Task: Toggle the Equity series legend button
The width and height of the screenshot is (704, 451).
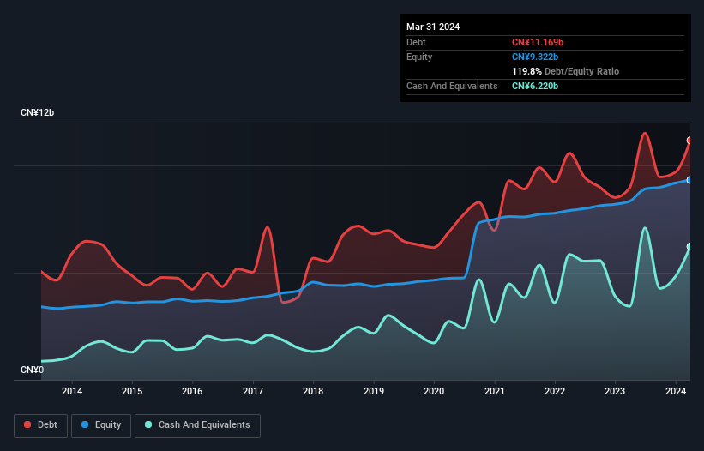Action: point(101,425)
